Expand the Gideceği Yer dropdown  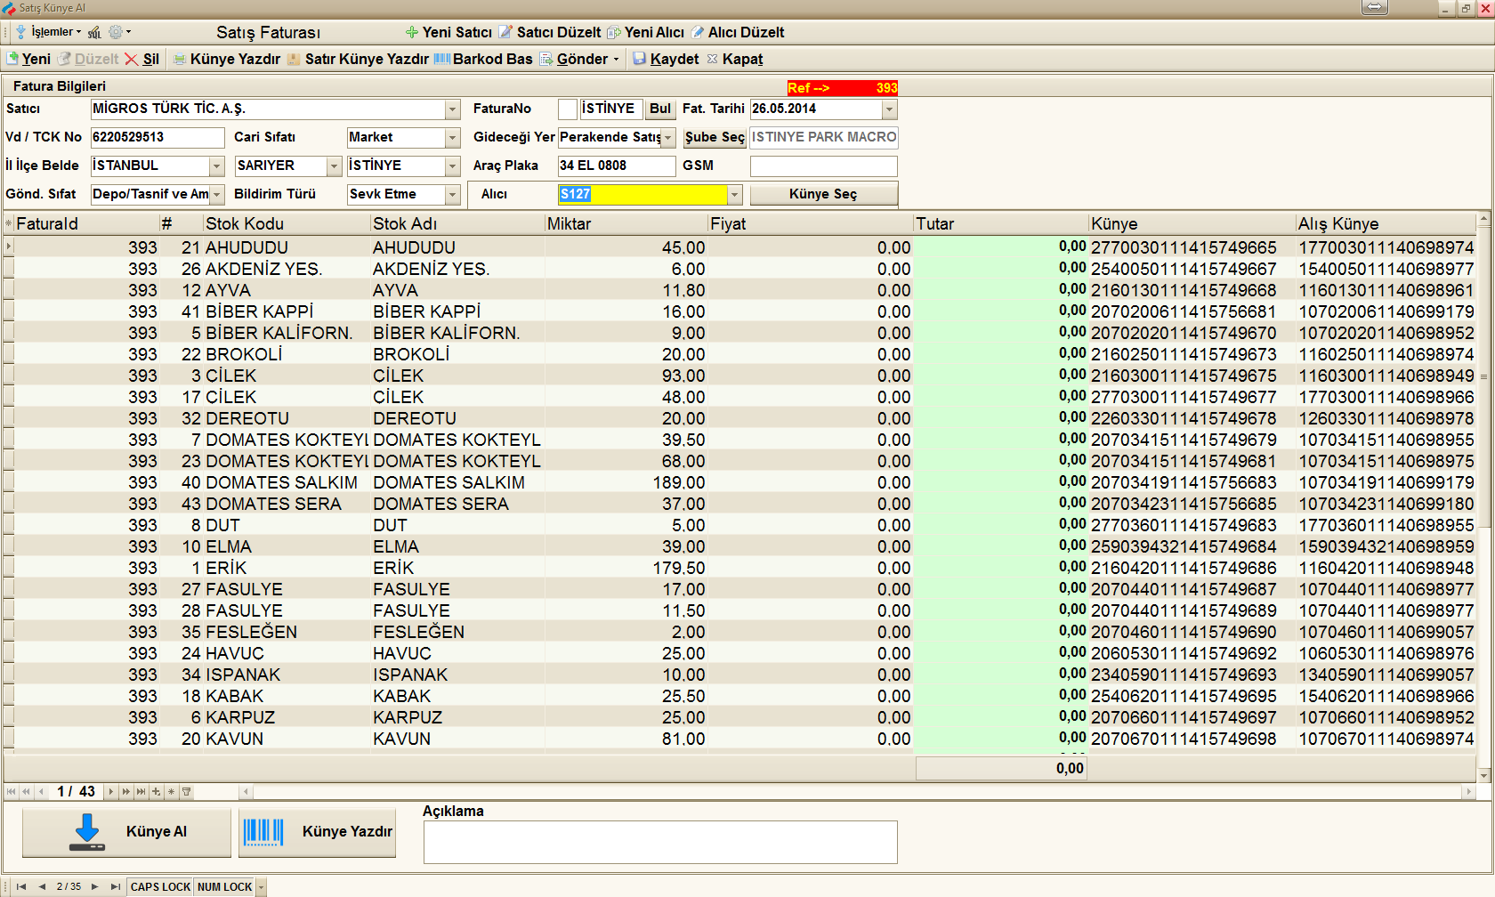667,138
